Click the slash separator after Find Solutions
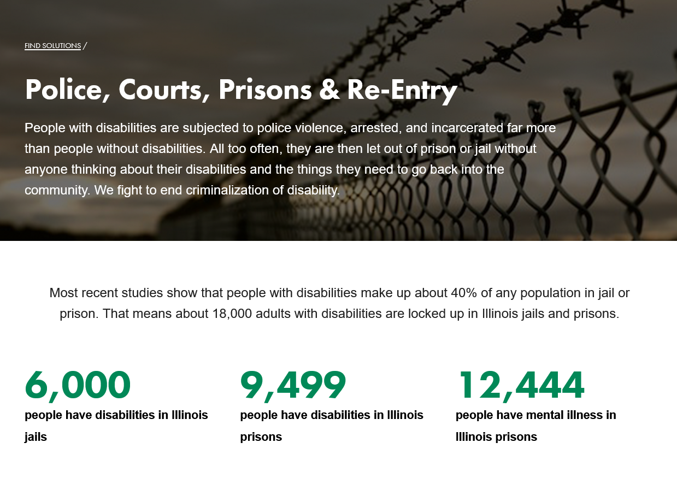This screenshot has width=677, height=478. pos(85,46)
